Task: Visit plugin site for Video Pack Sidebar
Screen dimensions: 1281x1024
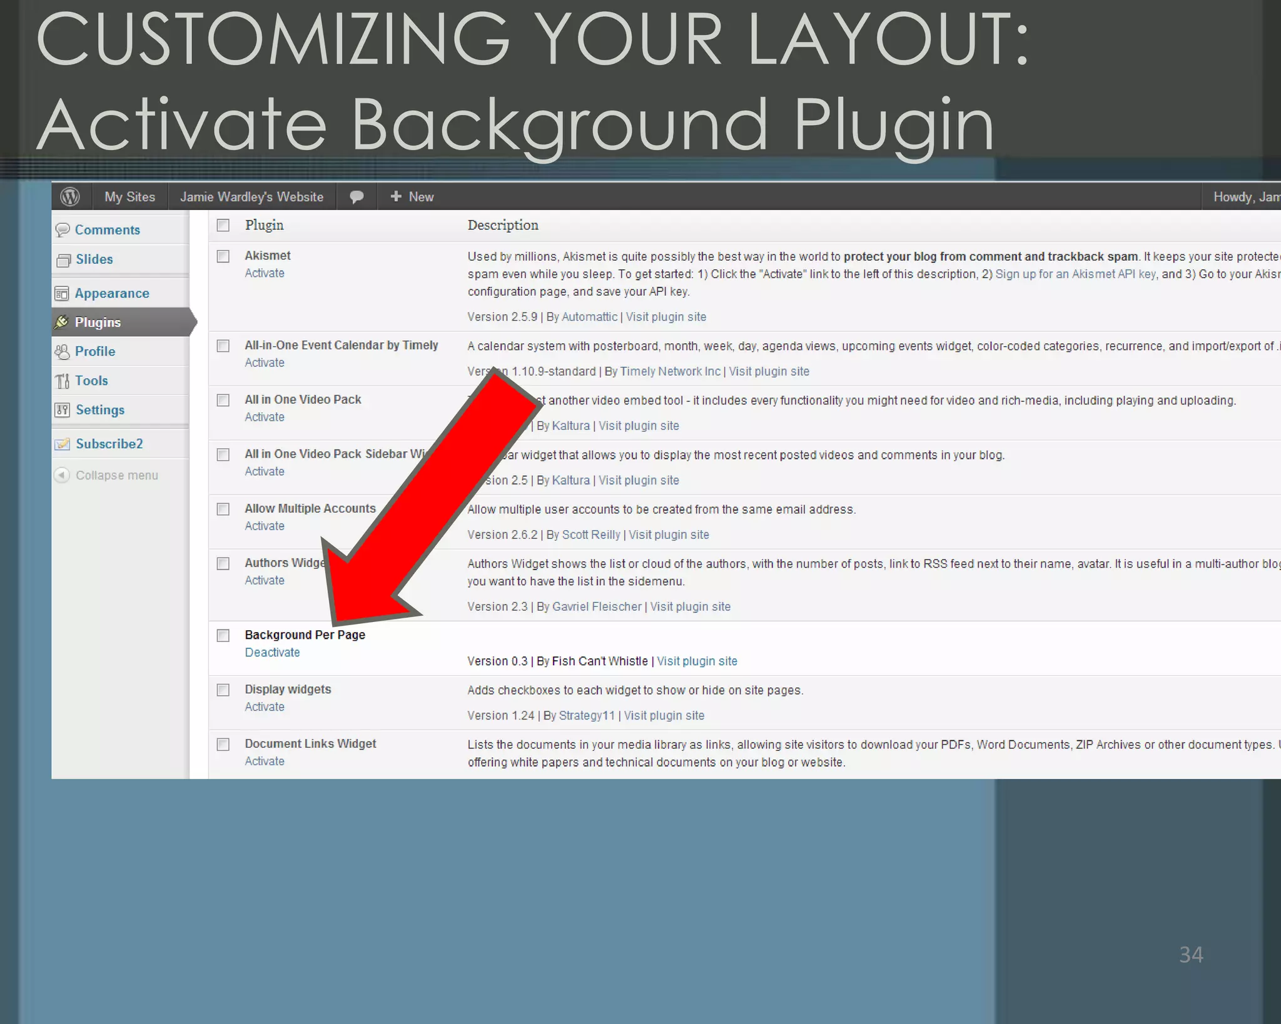Action: pos(639,480)
